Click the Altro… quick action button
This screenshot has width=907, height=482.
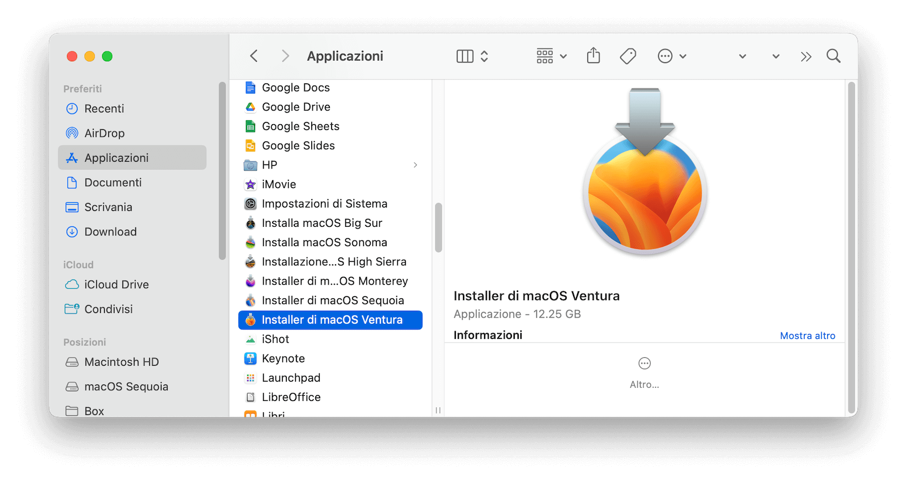point(645,373)
